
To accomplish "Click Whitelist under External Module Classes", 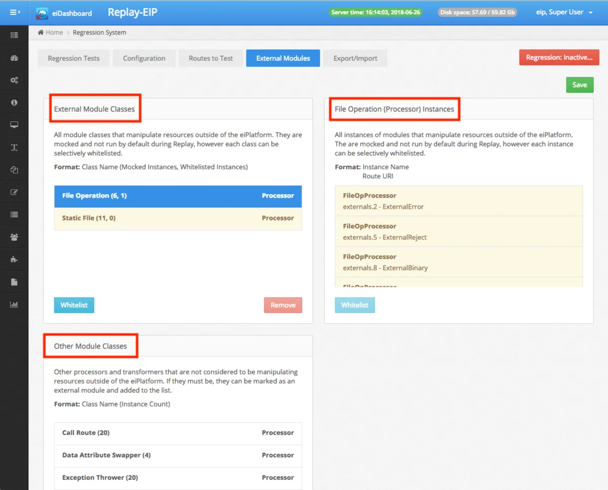I will tap(74, 305).
